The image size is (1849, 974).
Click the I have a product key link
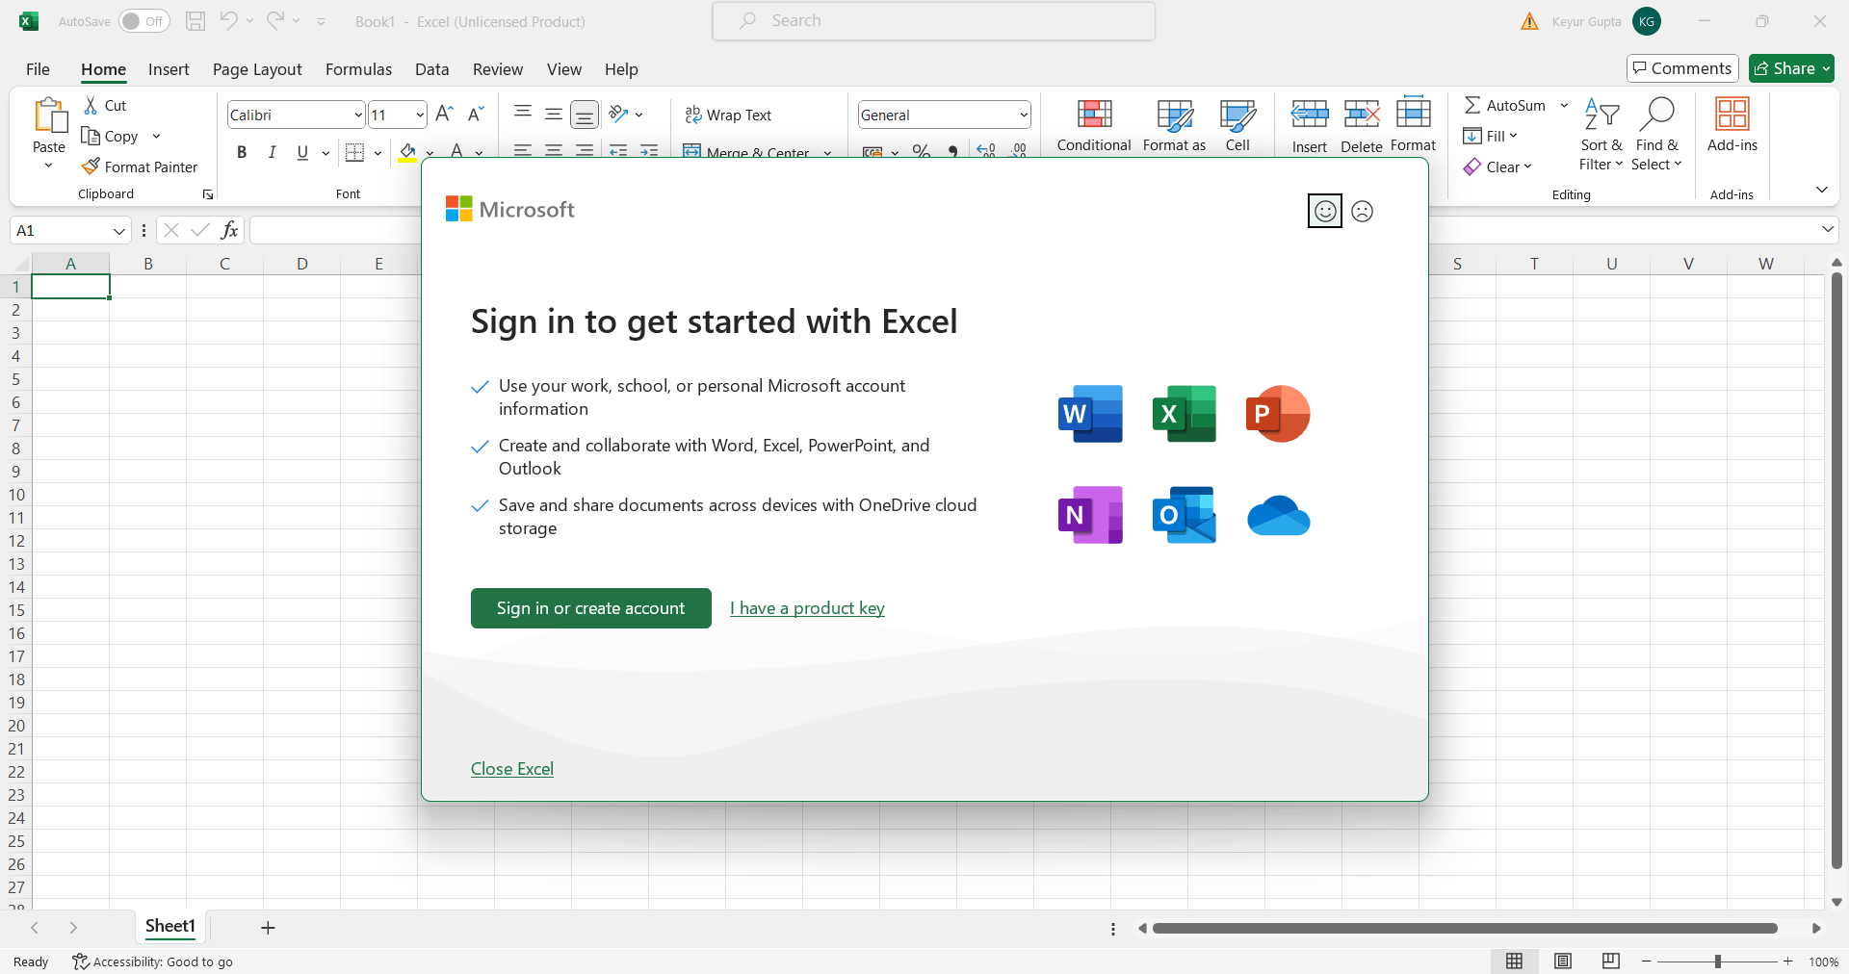click(x=807, y=608)
